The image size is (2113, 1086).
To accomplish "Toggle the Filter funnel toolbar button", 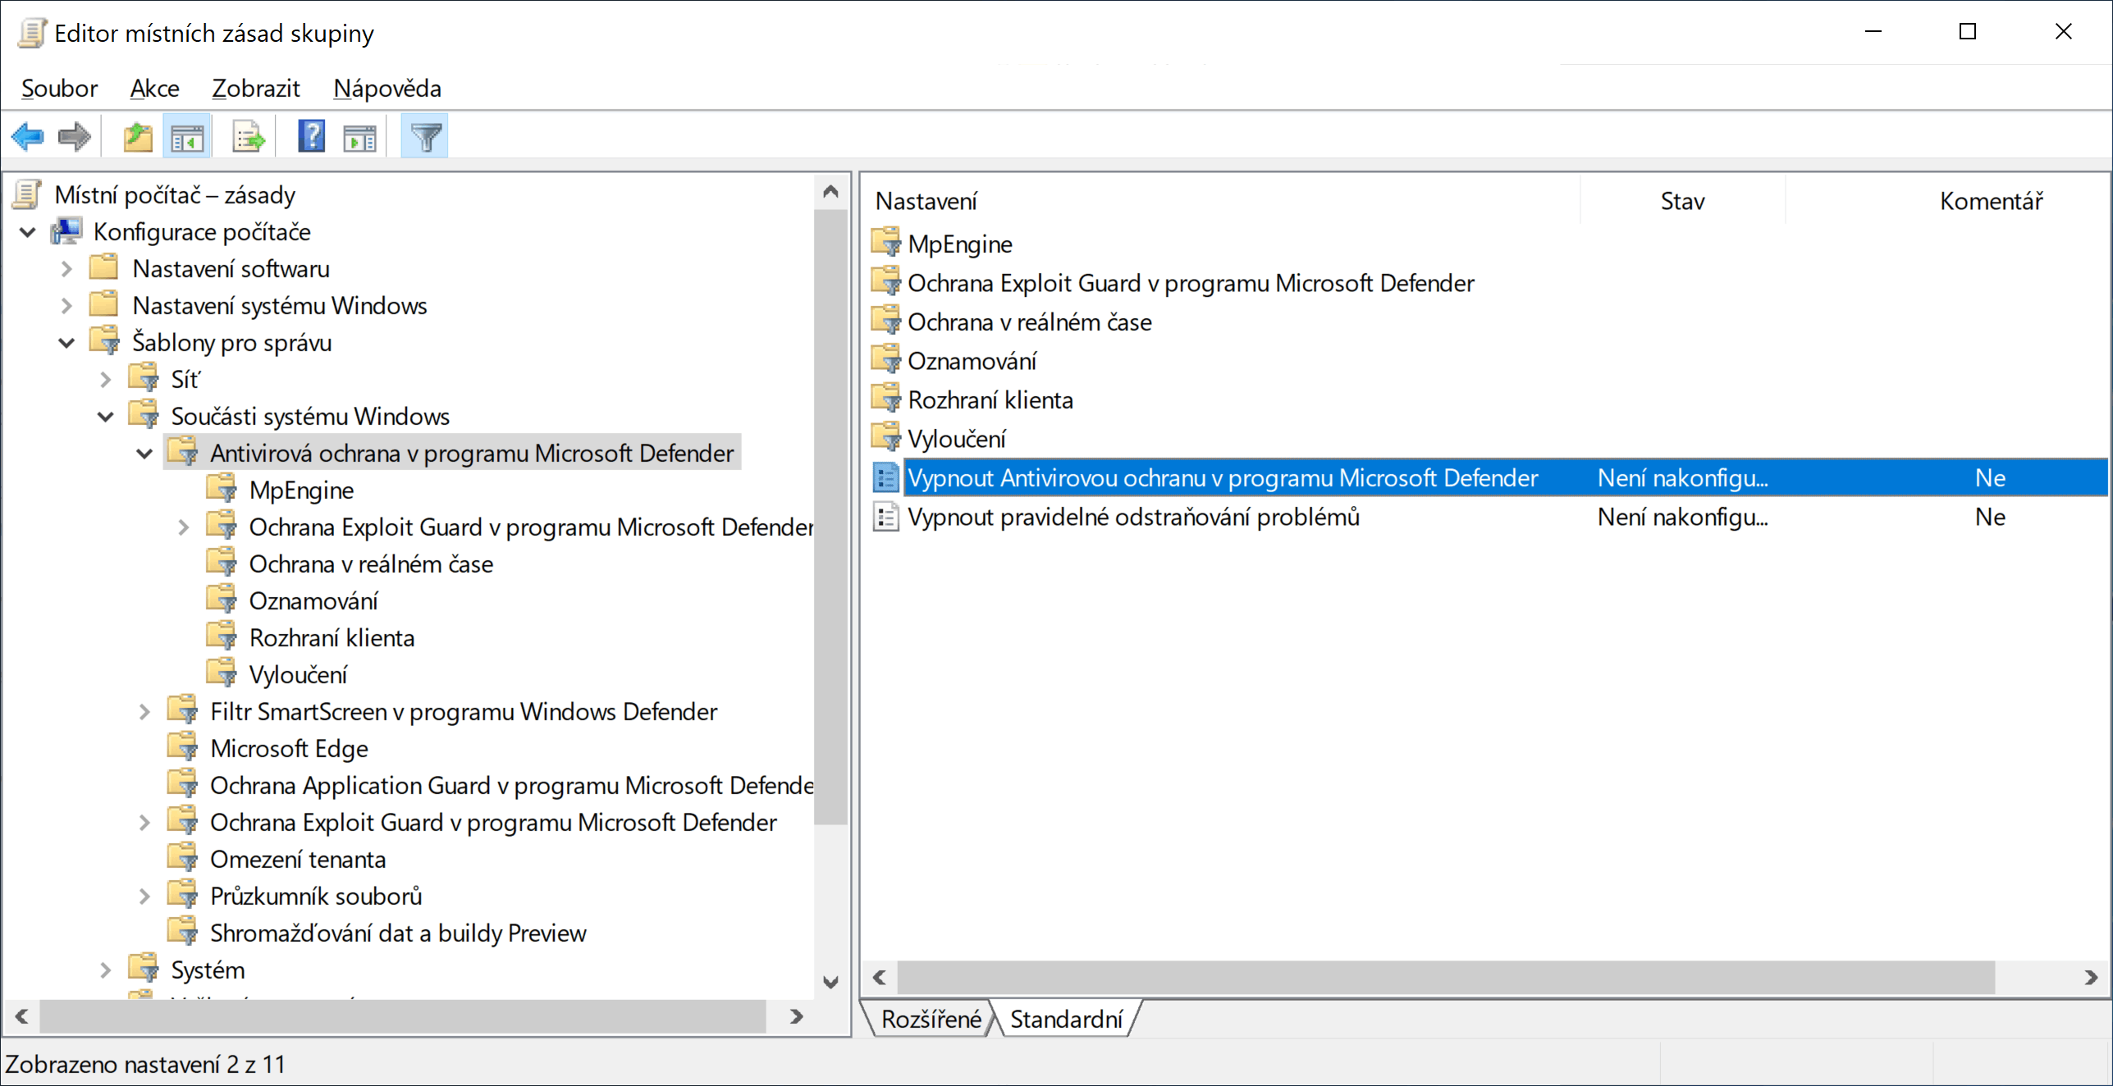I will pyautogui.click(x=425, y=136).
